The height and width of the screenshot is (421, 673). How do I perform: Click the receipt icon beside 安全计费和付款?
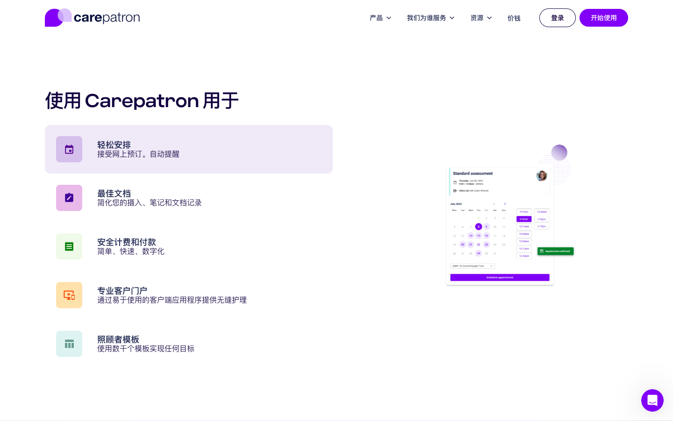[x=69, y=247]
